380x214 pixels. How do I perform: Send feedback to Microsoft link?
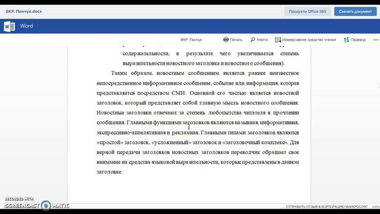327,207
